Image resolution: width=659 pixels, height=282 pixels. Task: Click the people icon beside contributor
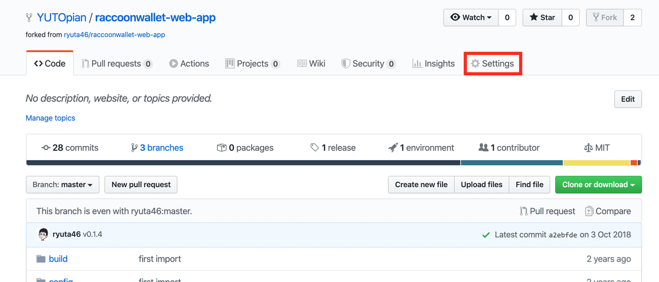click(483, 148)
